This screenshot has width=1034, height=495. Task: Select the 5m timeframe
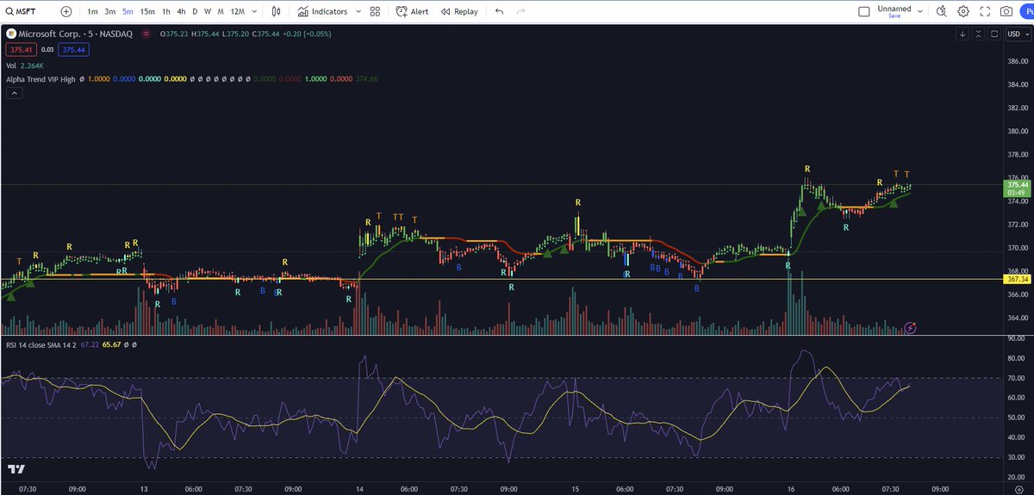click(x=128, y=12)
